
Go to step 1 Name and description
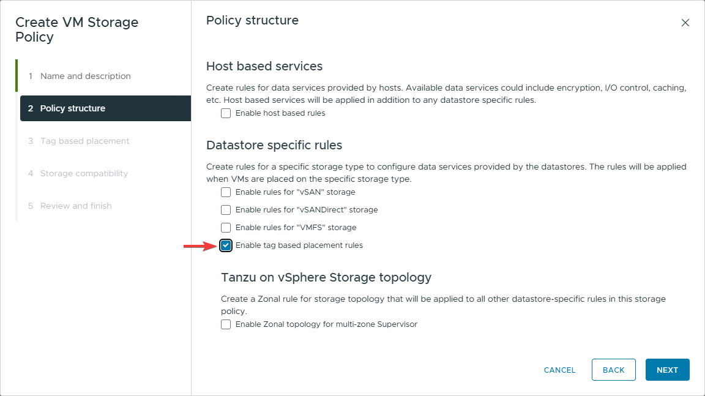85,76
